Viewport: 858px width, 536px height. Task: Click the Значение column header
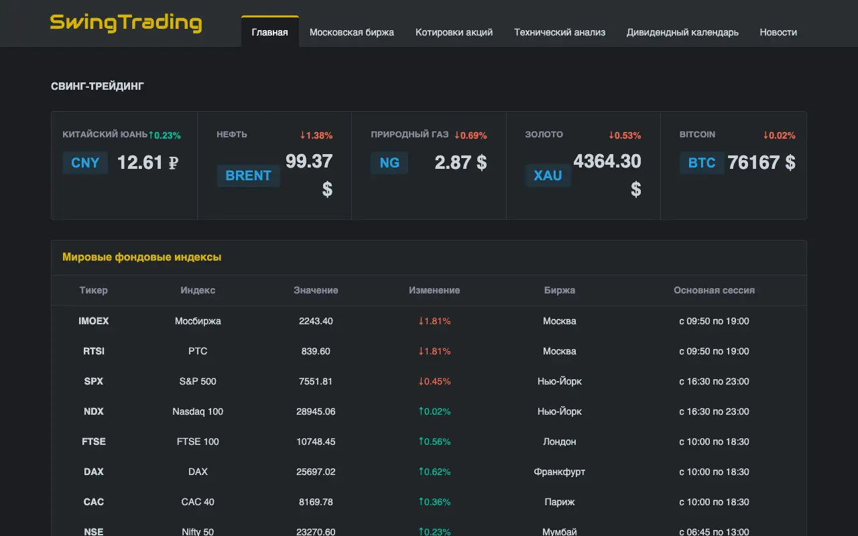tap(316, 291)
